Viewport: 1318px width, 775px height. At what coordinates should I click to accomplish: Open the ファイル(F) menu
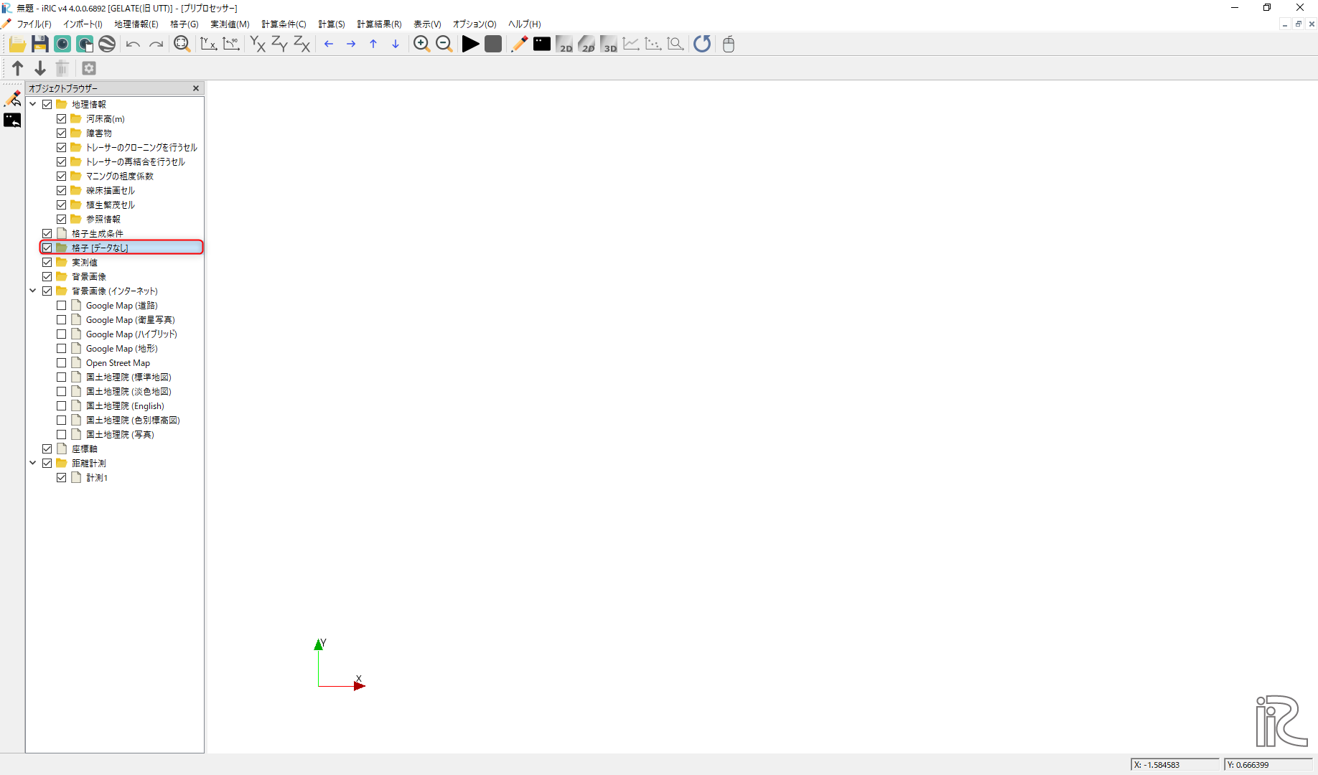tap(34, 24)
